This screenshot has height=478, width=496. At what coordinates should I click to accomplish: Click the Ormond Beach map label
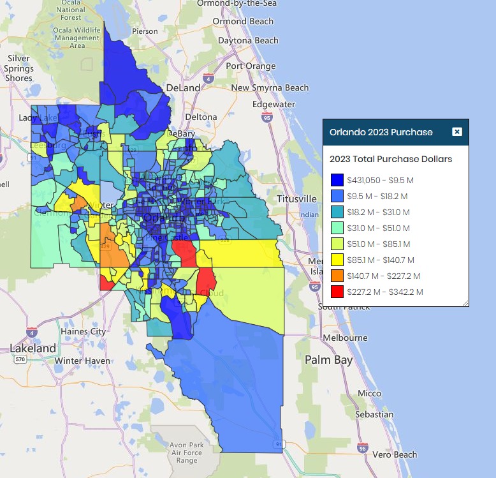tap(243, 21)
